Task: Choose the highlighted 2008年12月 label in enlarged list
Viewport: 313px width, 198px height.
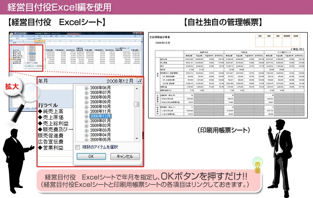Action: click(x=101, y=116)
